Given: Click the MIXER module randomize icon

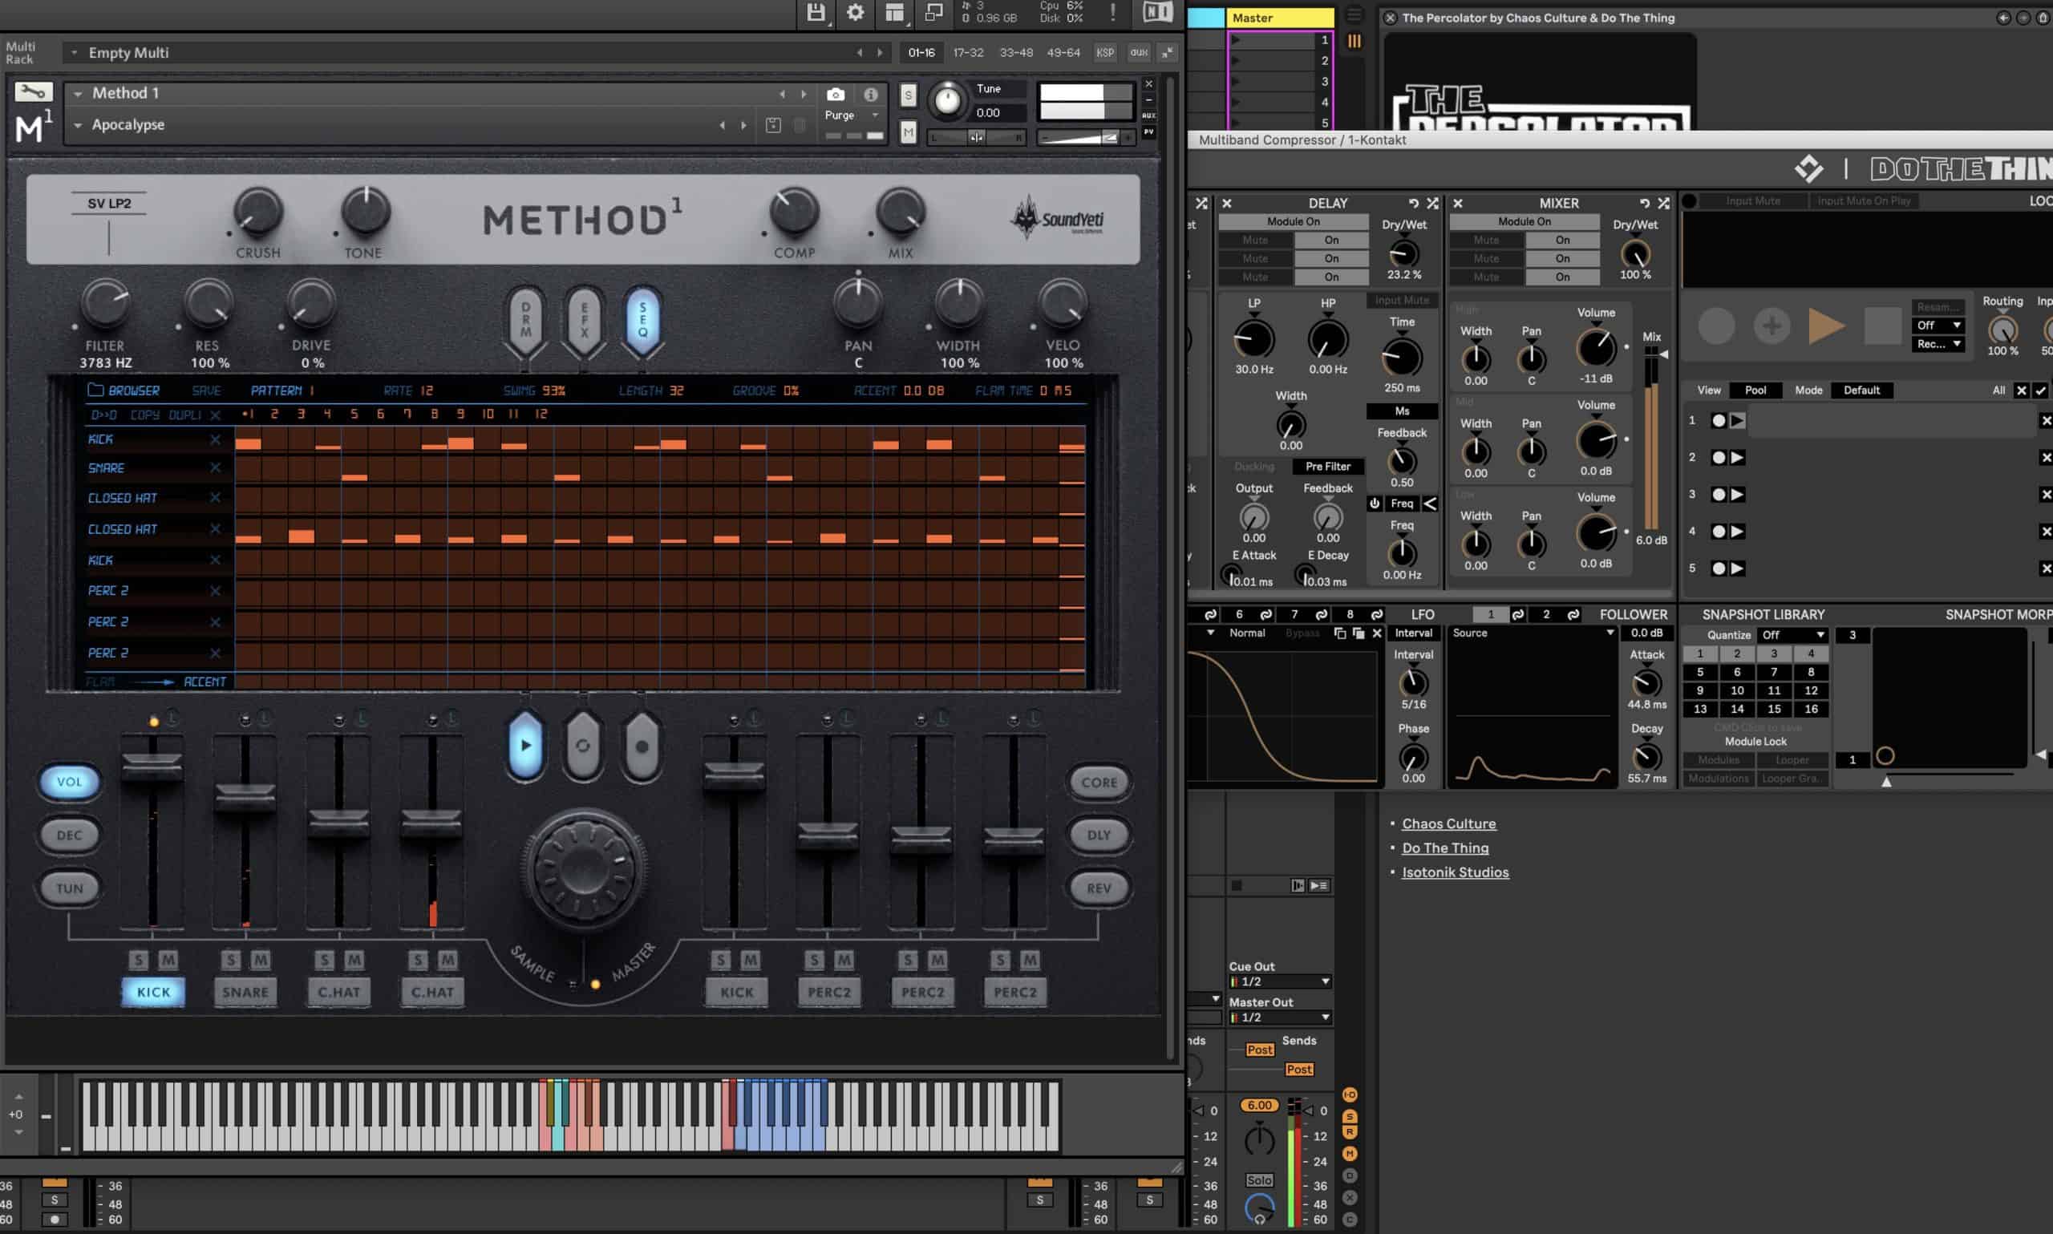Looking at the screenshot, I should (x=1664, y=203).
